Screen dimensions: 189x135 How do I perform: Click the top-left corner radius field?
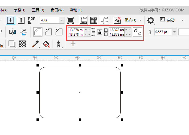pyautogui.click(x=76, y=30)
